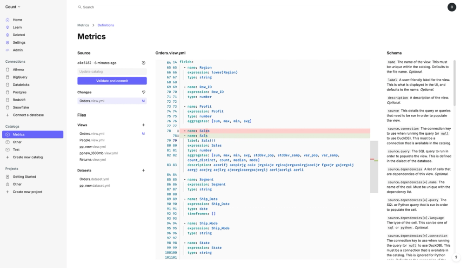Viewport: 467px width, 268px height.
Task: Toggle the checkbox on removed line 78
Action: [x=178, y=131]
